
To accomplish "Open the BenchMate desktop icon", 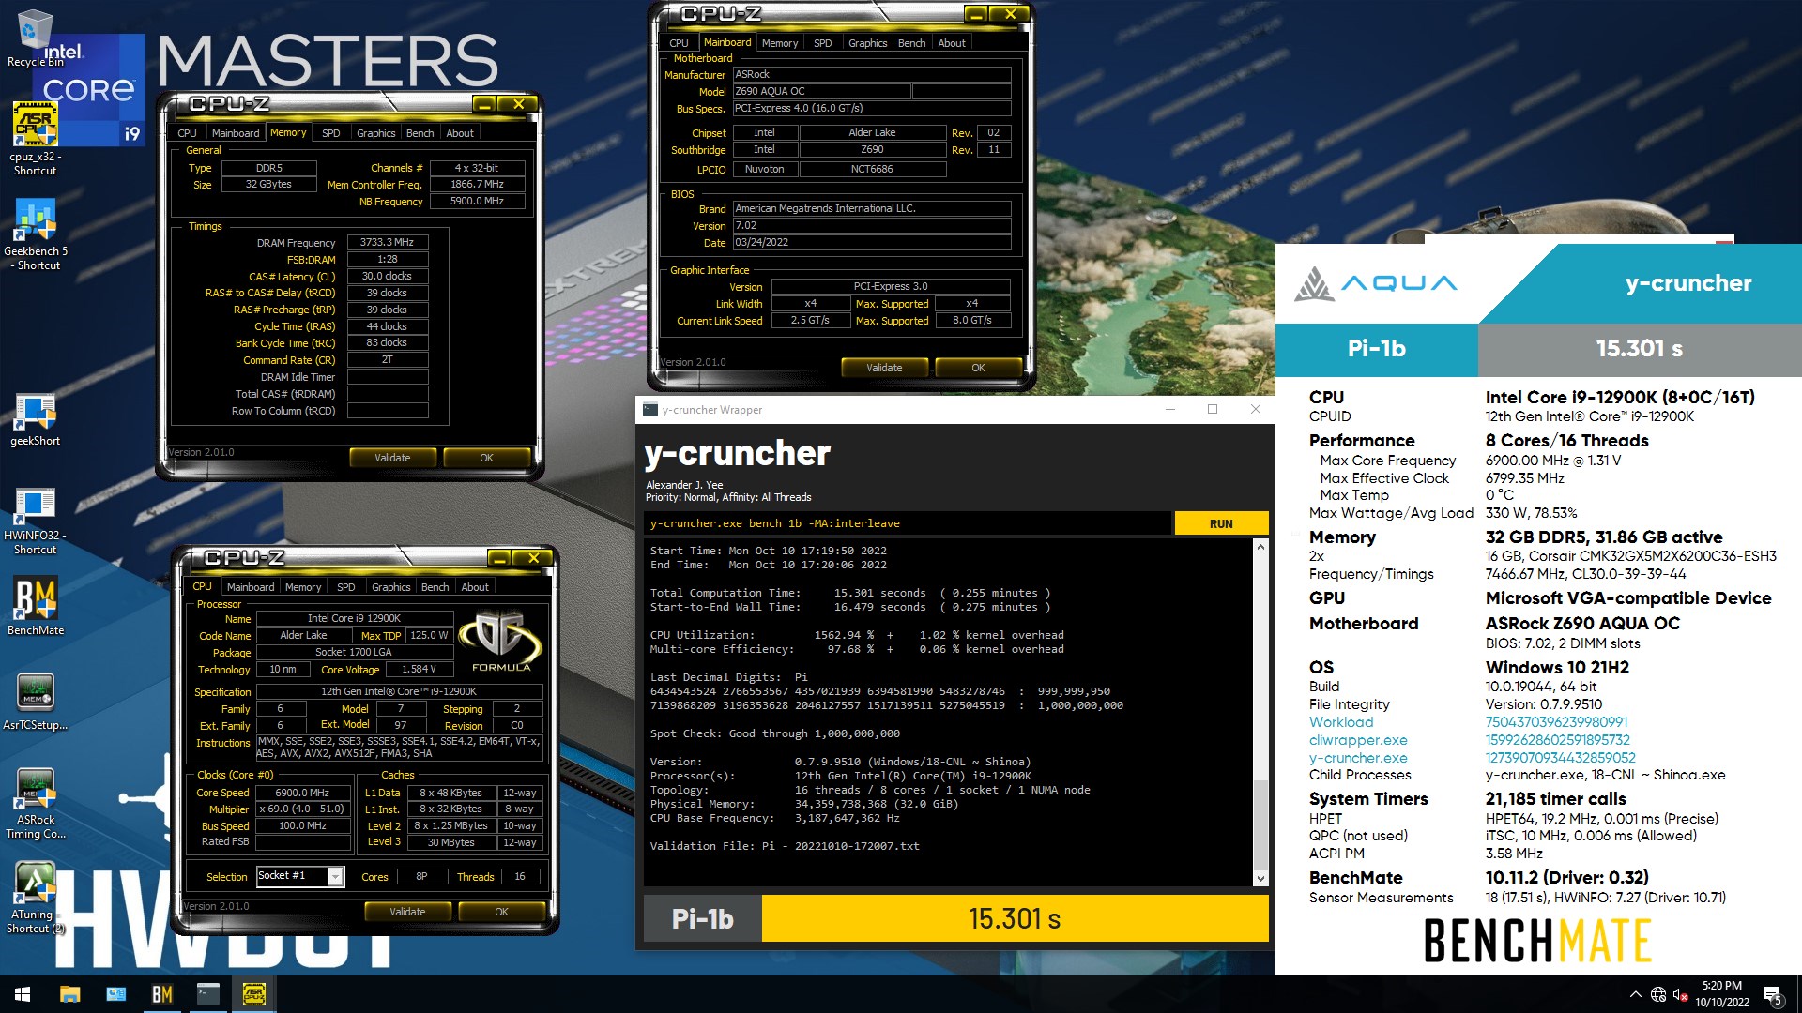I will [35, 607].
